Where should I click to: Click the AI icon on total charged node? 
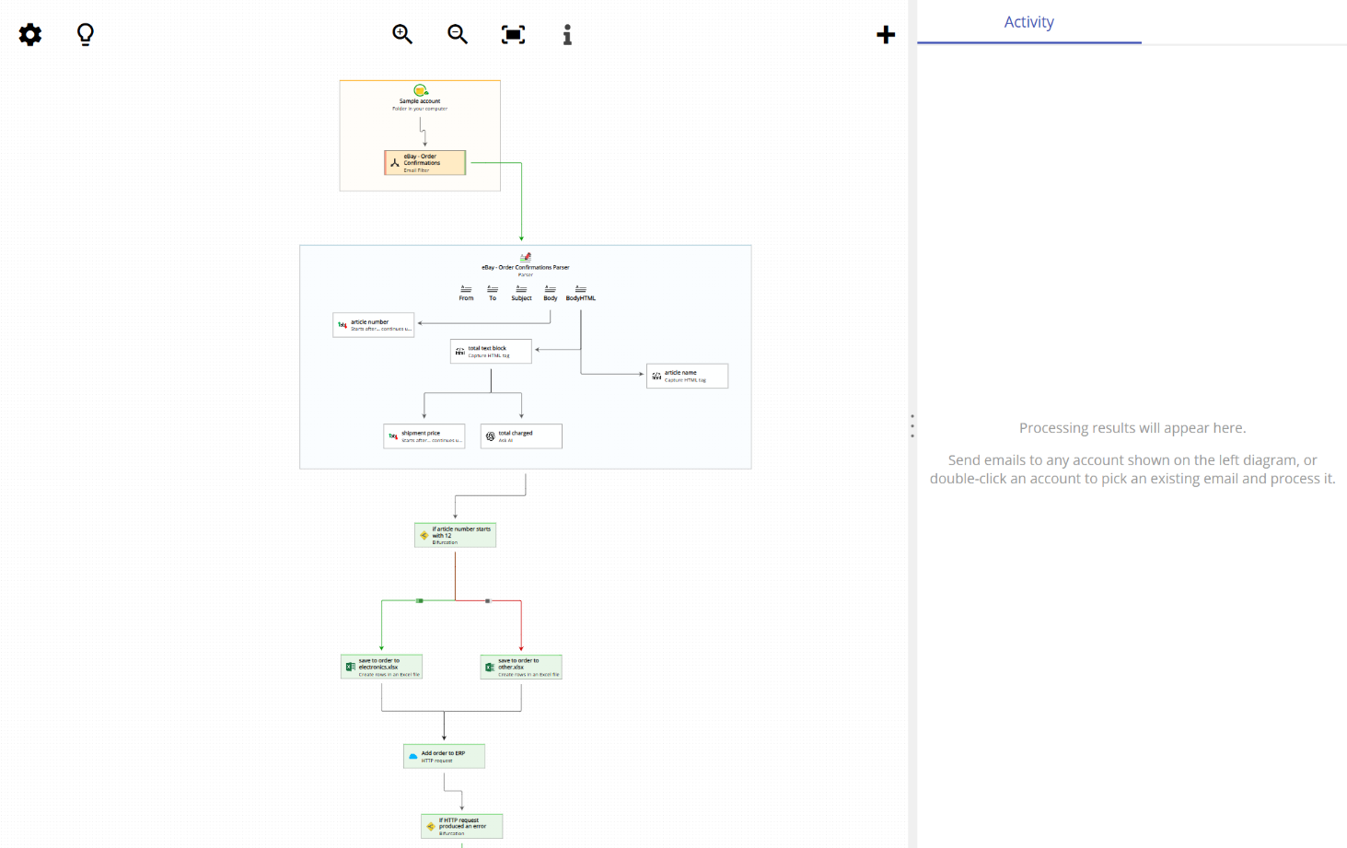490,435
